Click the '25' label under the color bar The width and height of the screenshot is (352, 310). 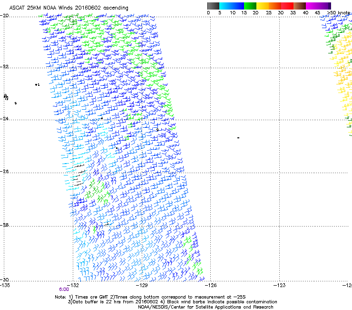[269, 13]
